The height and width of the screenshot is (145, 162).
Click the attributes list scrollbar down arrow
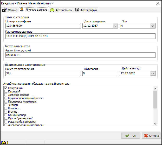[x=155, y=124]
